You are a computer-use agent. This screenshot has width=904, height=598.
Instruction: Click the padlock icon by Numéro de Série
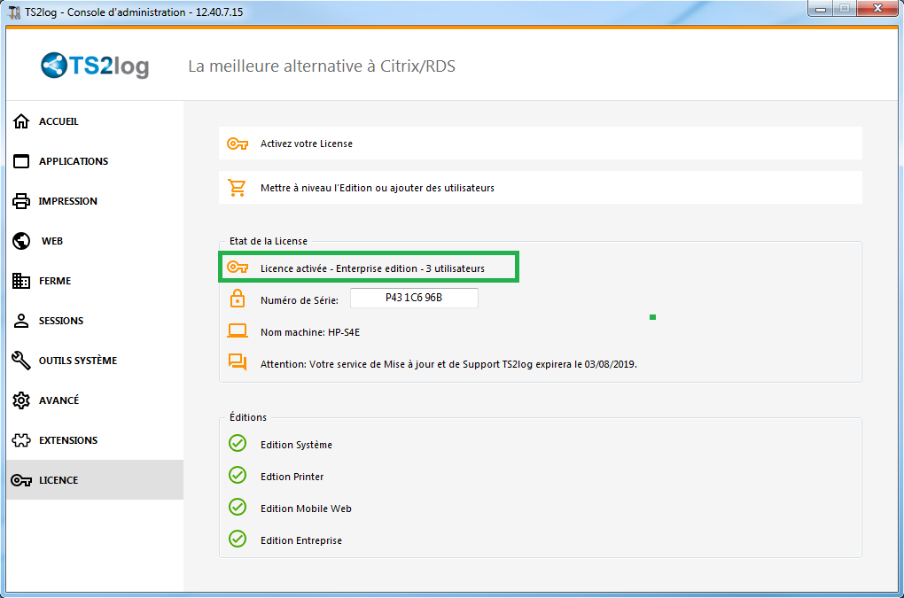tap(237, 299)
